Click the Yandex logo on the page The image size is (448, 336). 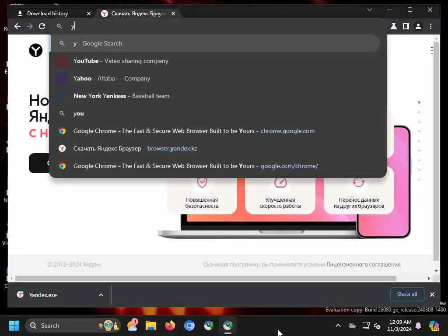(x=36, y=50)
